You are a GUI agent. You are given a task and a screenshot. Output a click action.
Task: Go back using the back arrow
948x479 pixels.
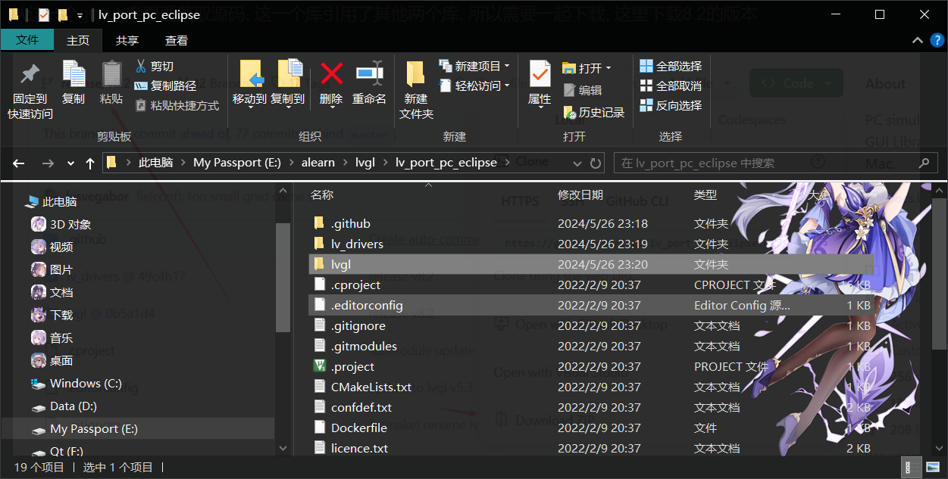click(x=19, y=163)
